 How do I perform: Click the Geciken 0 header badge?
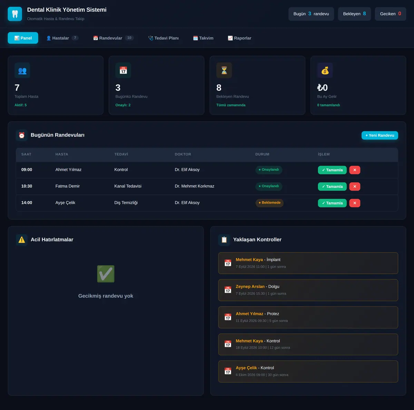click(x=391, y=14)
